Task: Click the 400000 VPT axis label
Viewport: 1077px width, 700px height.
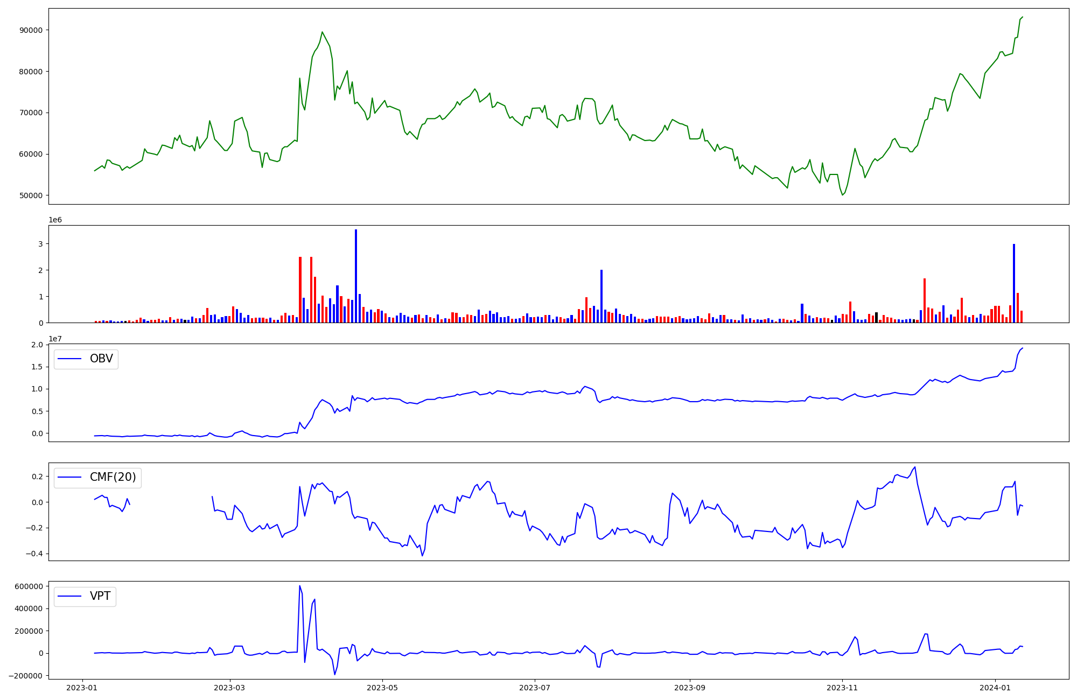Action: point(29,609)
